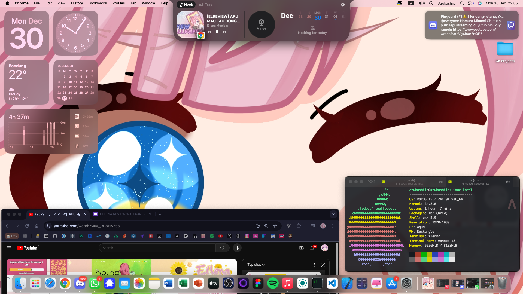Open Chrome extensions puzzle icon
The image size is (523, 294).
point(299,226)
